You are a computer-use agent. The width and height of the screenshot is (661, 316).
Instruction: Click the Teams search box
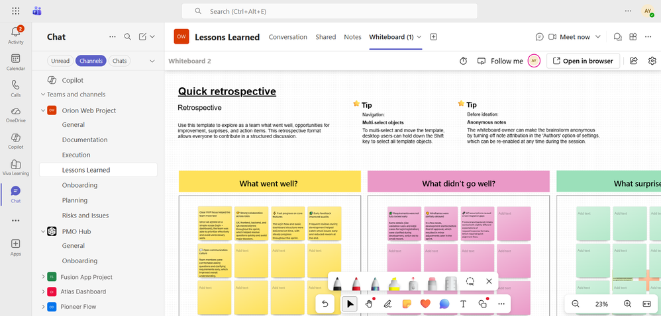(329, 11)
